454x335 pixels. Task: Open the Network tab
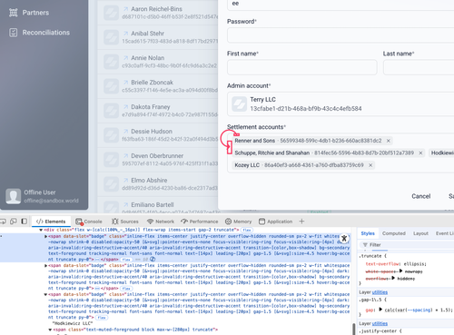coord(161,222)
